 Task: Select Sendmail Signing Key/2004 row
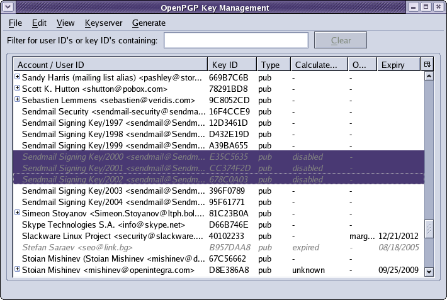click(x=218, y=202)
